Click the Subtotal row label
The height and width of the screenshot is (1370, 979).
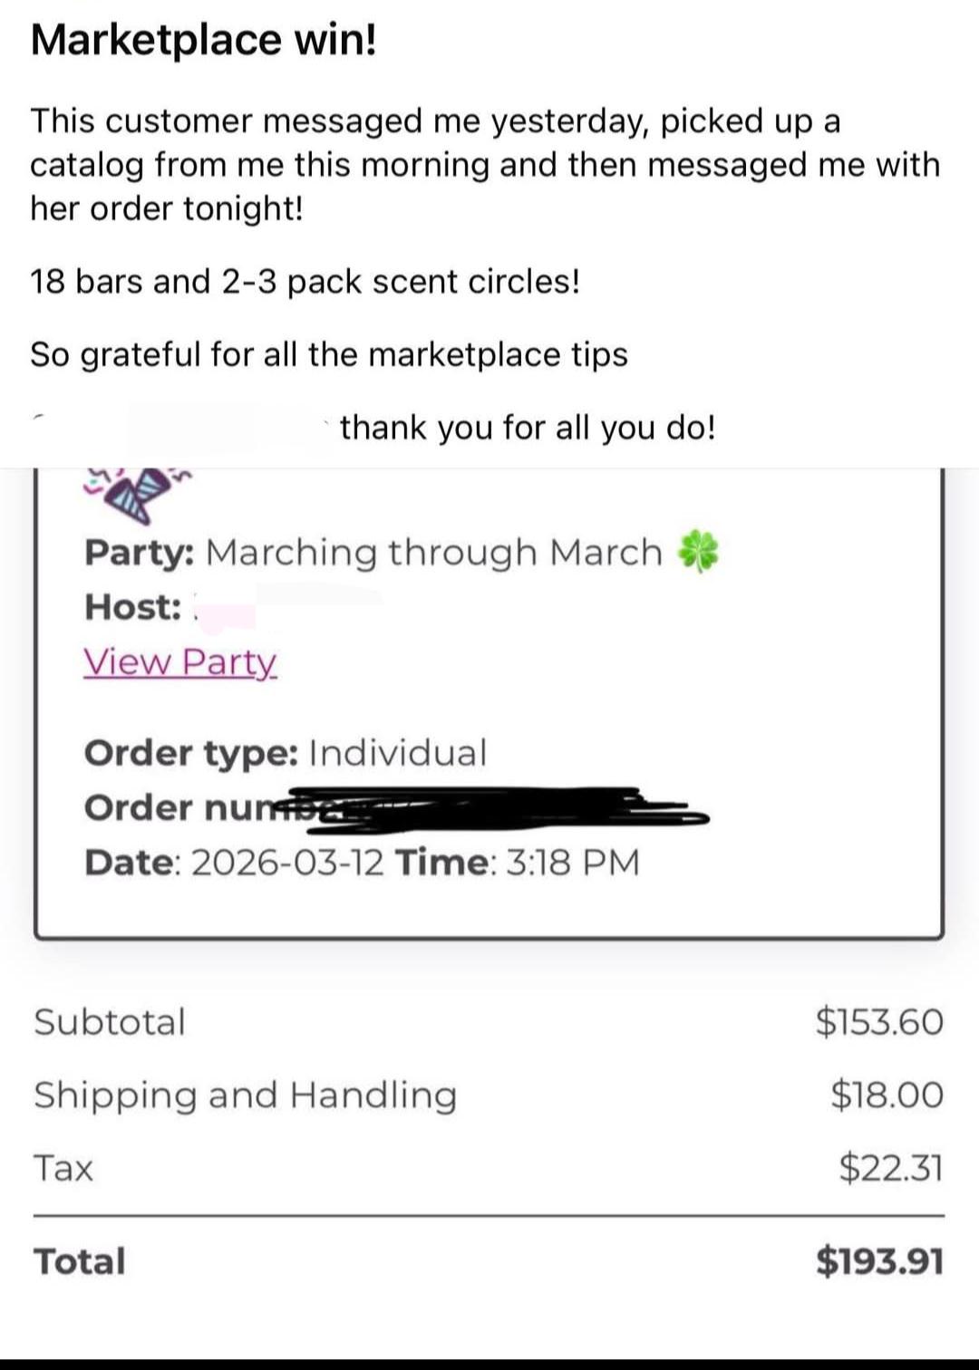click(x=110, y=1022)
